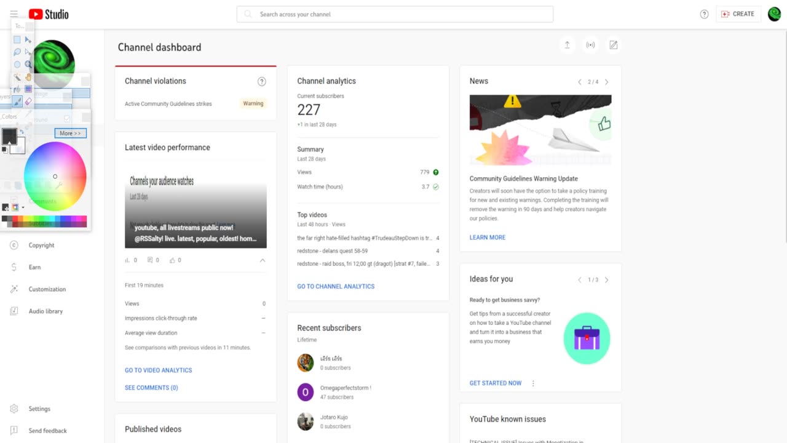Click the Warning strike badge
This screenshot has width=787, height=443.
pyautogui.click(x=253, y=103)
